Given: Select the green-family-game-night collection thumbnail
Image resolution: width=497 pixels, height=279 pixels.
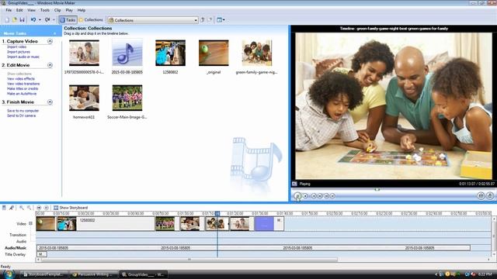Looking at the screenshot, I should click(x=257, y=53).
